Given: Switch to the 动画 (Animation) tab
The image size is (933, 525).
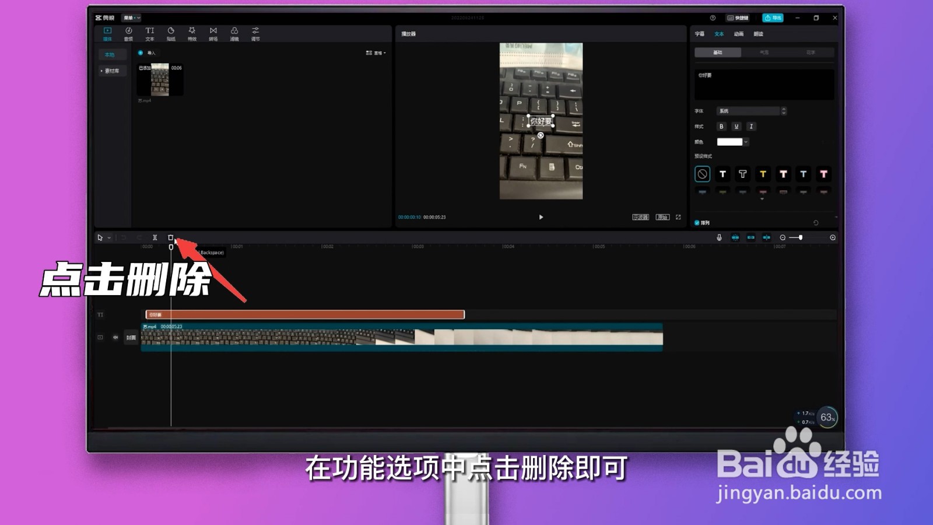Looking at the screenshot, I should (739, 34).
